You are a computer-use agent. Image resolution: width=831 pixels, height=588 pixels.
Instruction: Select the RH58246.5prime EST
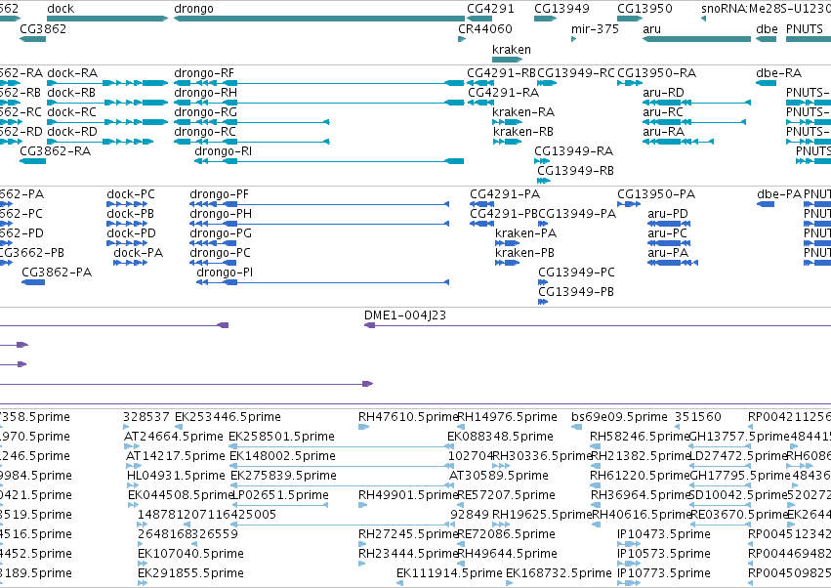pos(595,446)
